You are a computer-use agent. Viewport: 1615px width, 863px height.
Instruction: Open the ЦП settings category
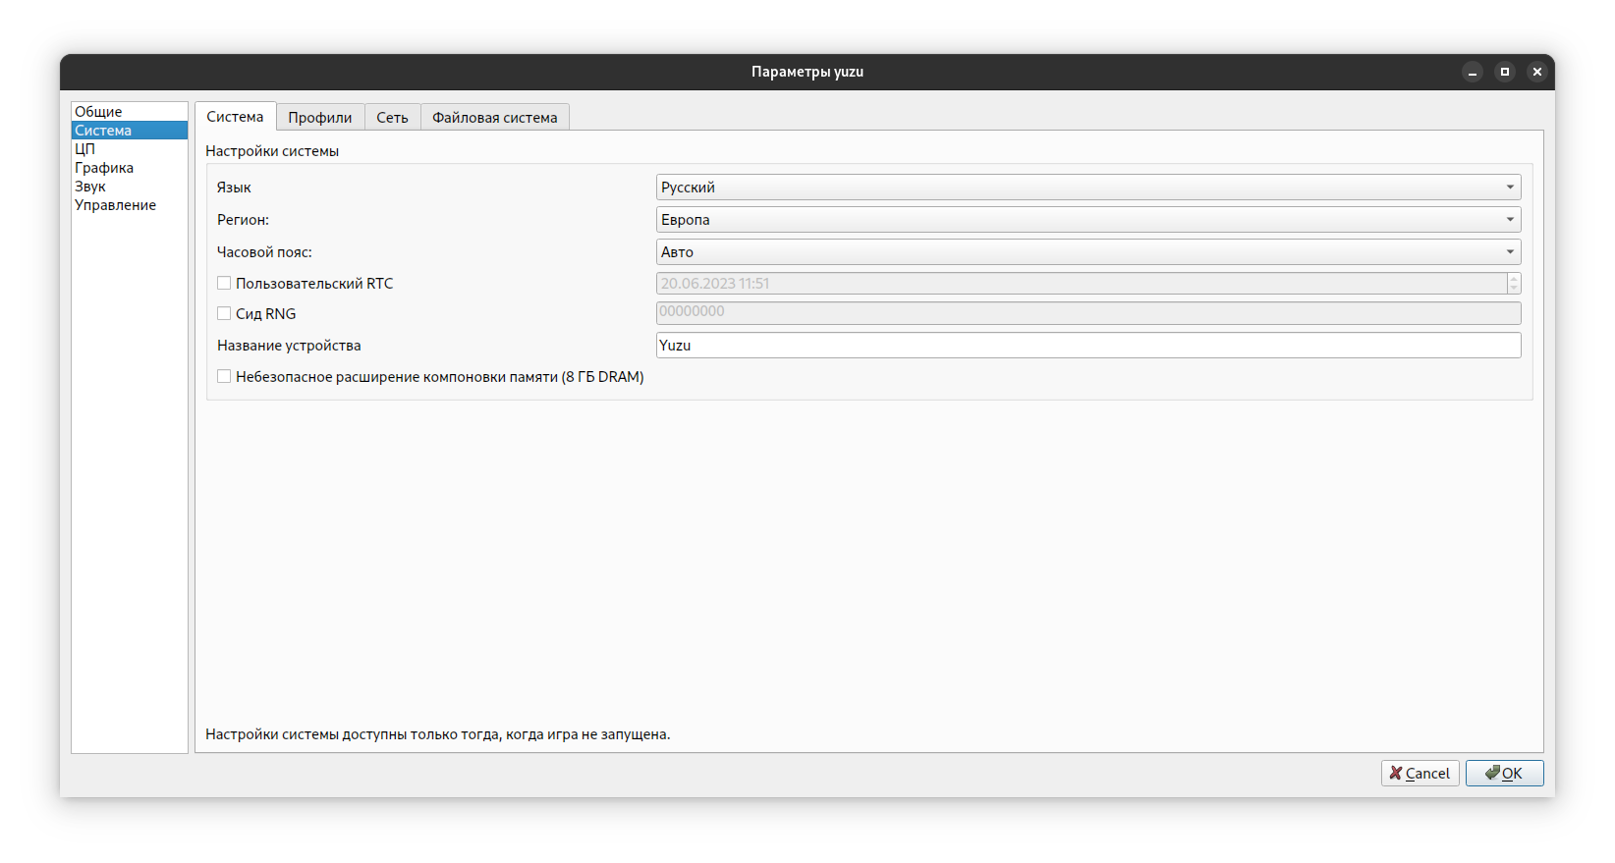[x=129, y=149]
